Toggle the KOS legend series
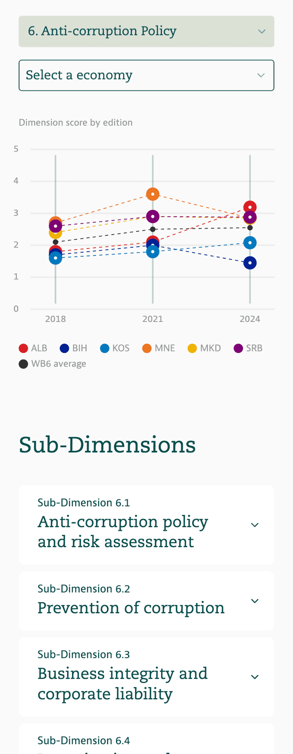This screenshot has height=754, width=293. pos(115,348)
